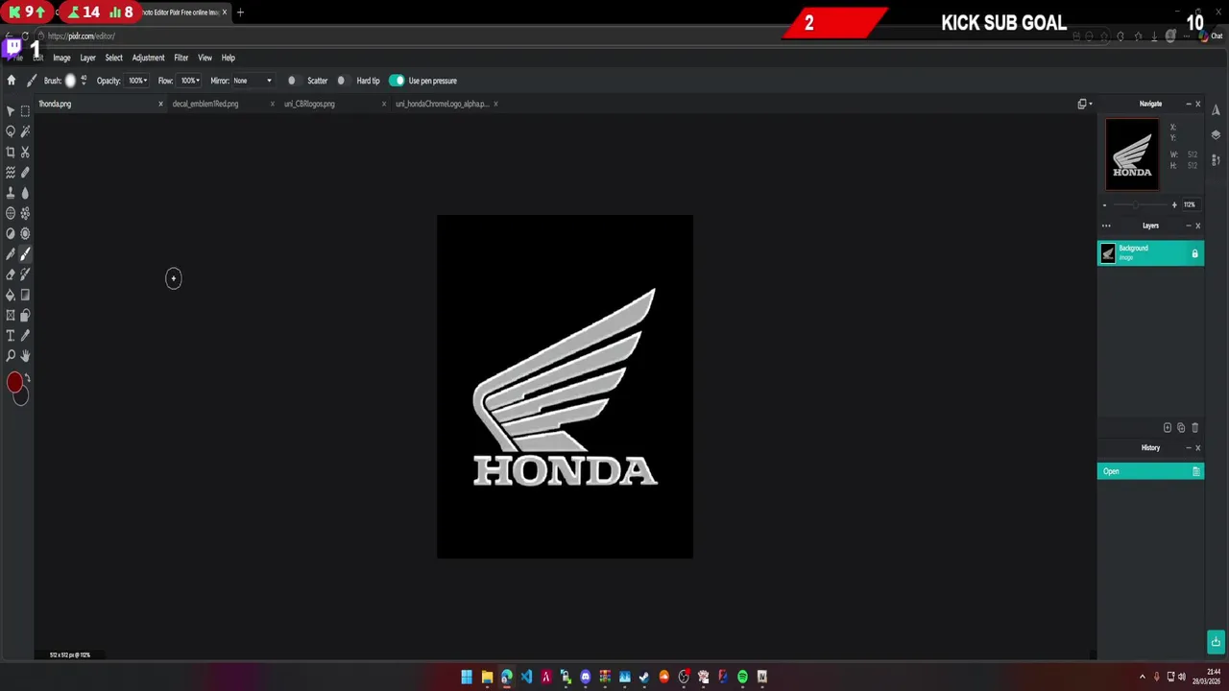Pick the Blur/Sharpen droplet tool

pos(25,193)
